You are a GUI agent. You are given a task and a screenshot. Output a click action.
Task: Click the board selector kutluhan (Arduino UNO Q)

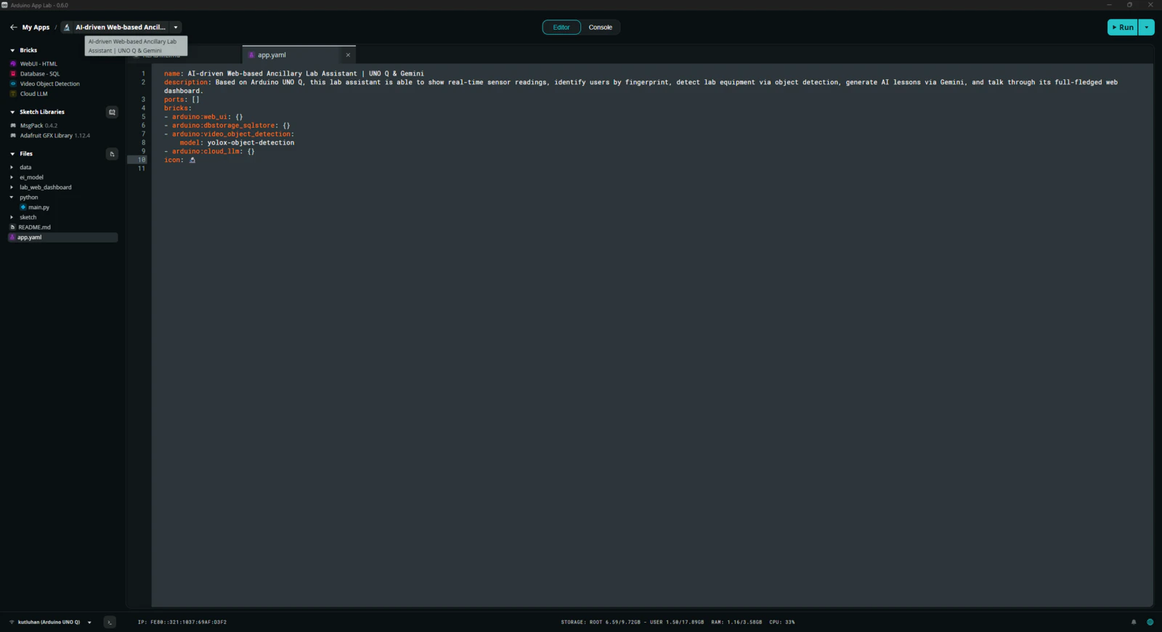point(49,623)
